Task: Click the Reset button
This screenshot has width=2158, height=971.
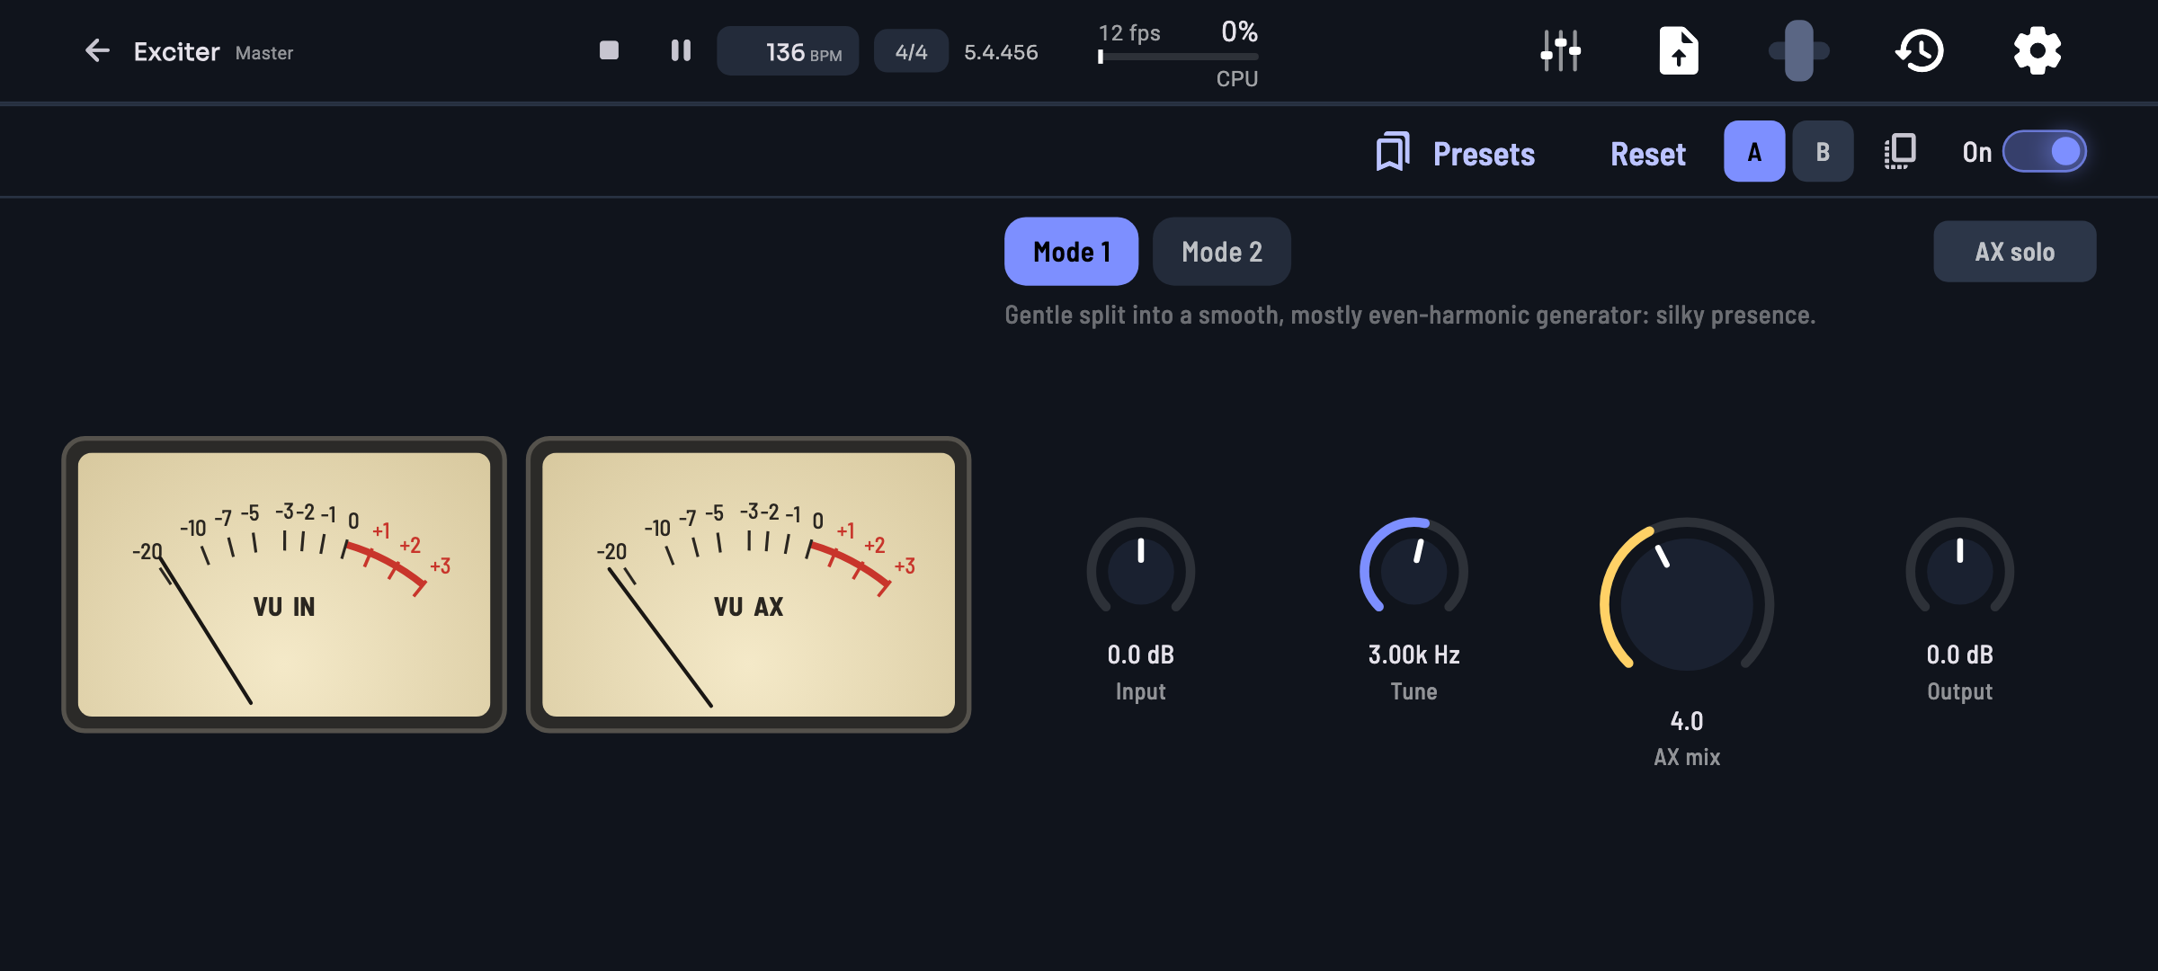Action: pos(1647,154)
